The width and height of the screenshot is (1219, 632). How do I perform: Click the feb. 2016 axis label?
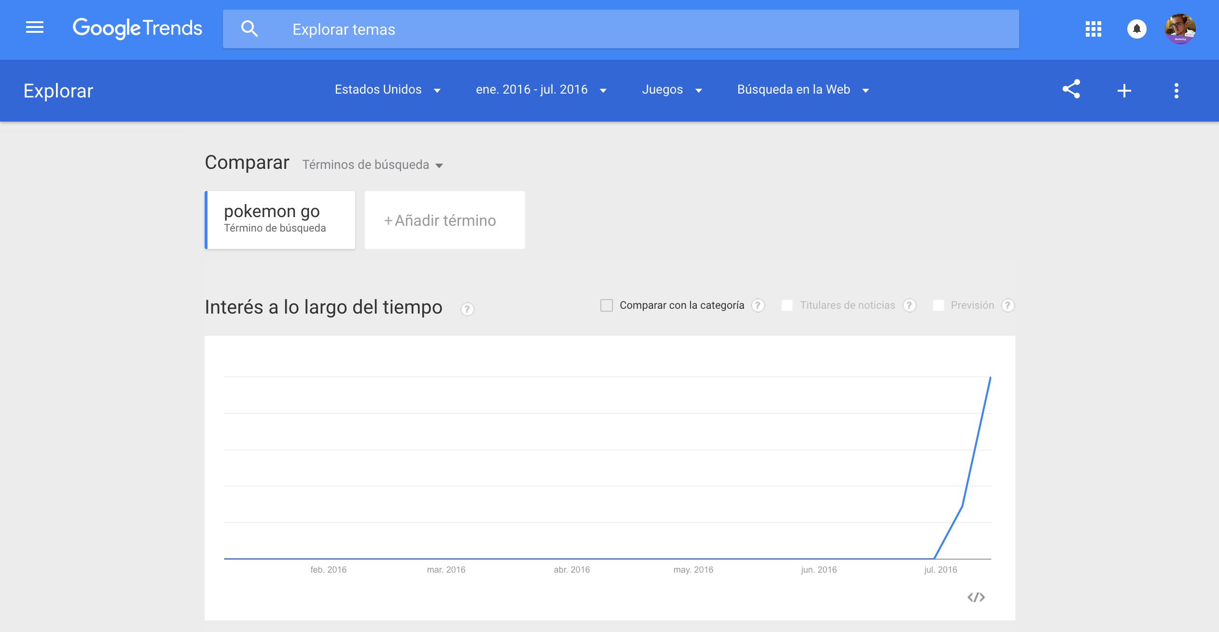[x=329, y=570]
